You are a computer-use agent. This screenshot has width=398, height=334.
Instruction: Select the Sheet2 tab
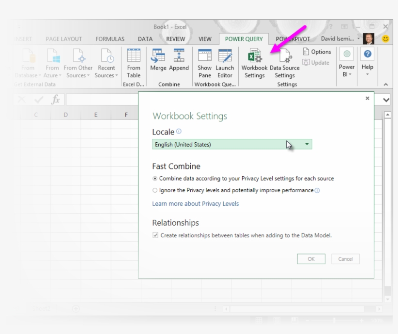point(41,309)
